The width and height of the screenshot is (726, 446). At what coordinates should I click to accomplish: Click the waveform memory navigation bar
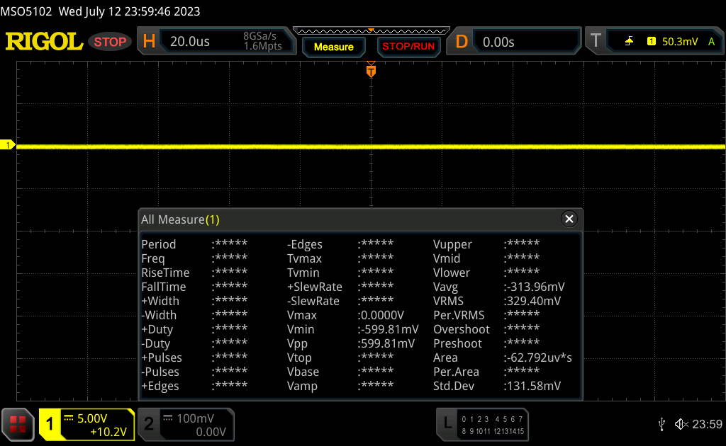click(372, 31)
